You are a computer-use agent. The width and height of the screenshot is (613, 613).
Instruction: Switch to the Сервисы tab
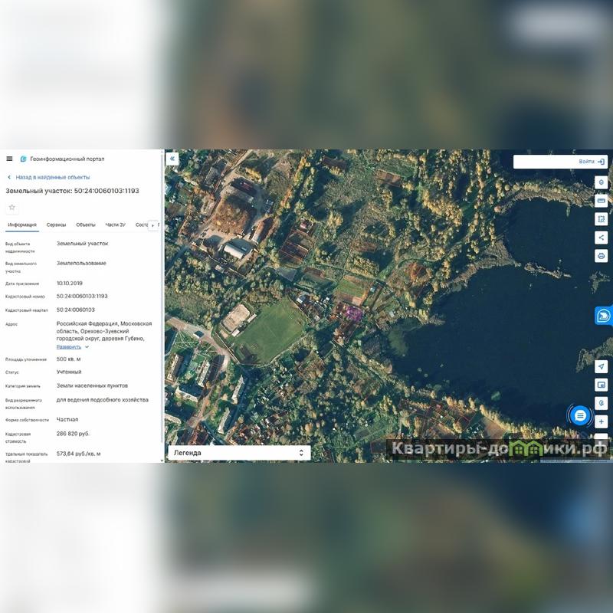pyautogui.click(x=56, y=225)
